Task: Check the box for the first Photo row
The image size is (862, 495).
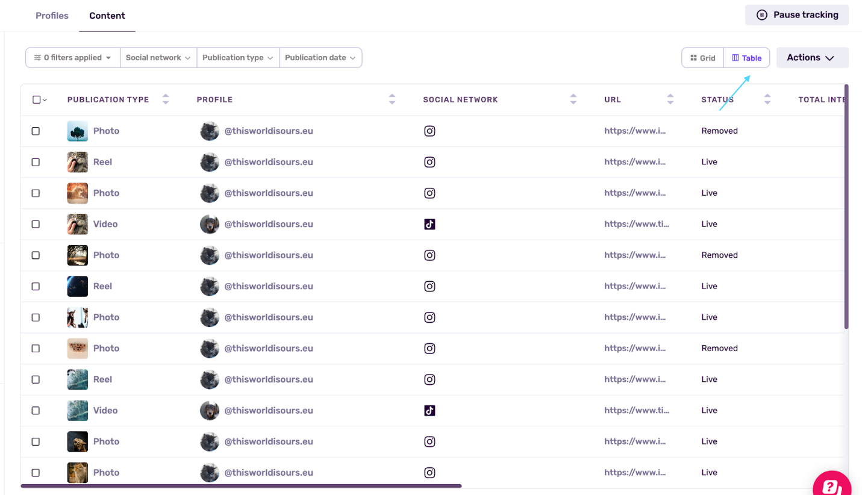Action: pos(36,131)
